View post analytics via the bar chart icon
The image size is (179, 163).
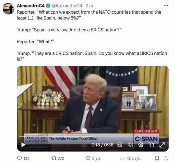122,158
